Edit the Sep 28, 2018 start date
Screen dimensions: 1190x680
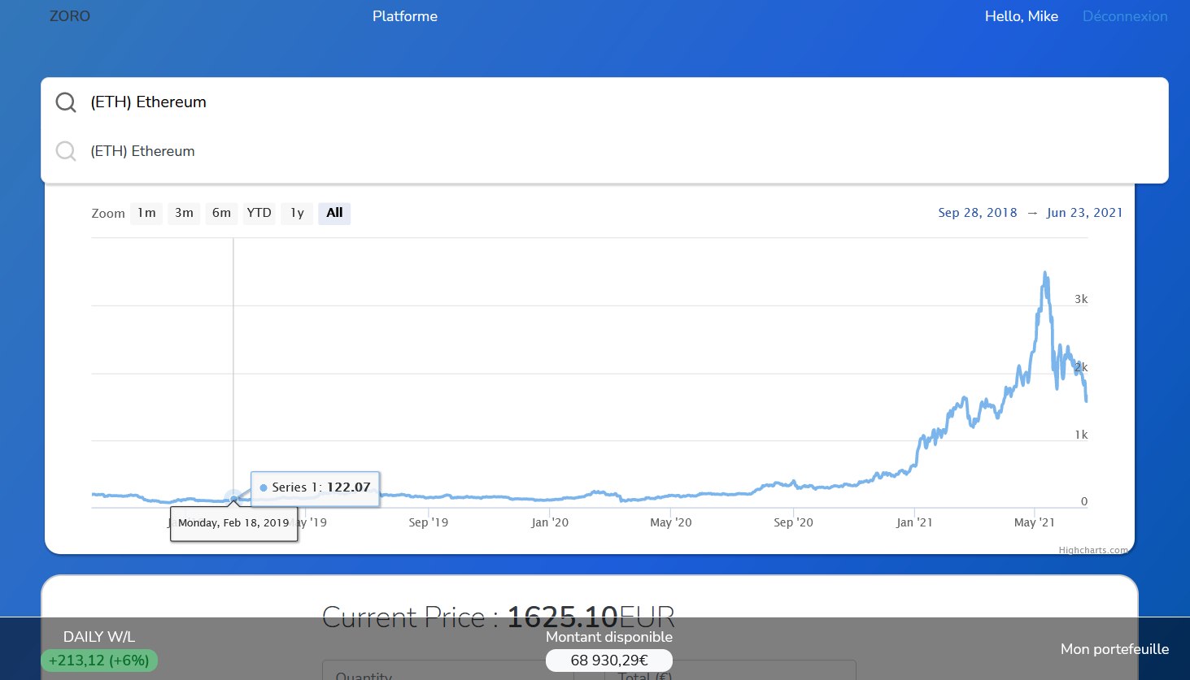pos(978,213)
